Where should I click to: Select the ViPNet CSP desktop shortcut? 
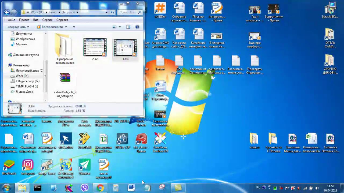coord(122,141)
